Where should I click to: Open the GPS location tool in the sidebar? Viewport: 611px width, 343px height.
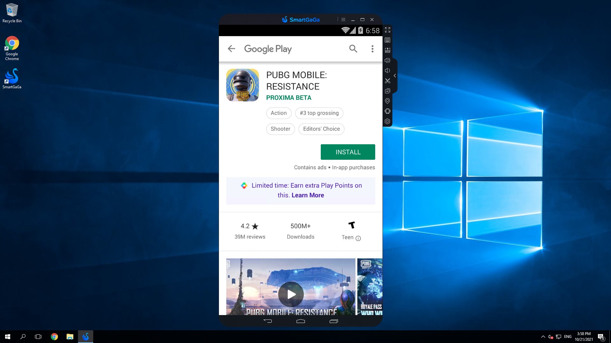(387, 101)
